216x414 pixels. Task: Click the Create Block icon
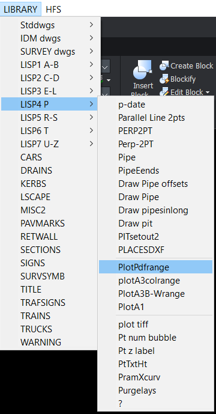(x=164, y=65)
